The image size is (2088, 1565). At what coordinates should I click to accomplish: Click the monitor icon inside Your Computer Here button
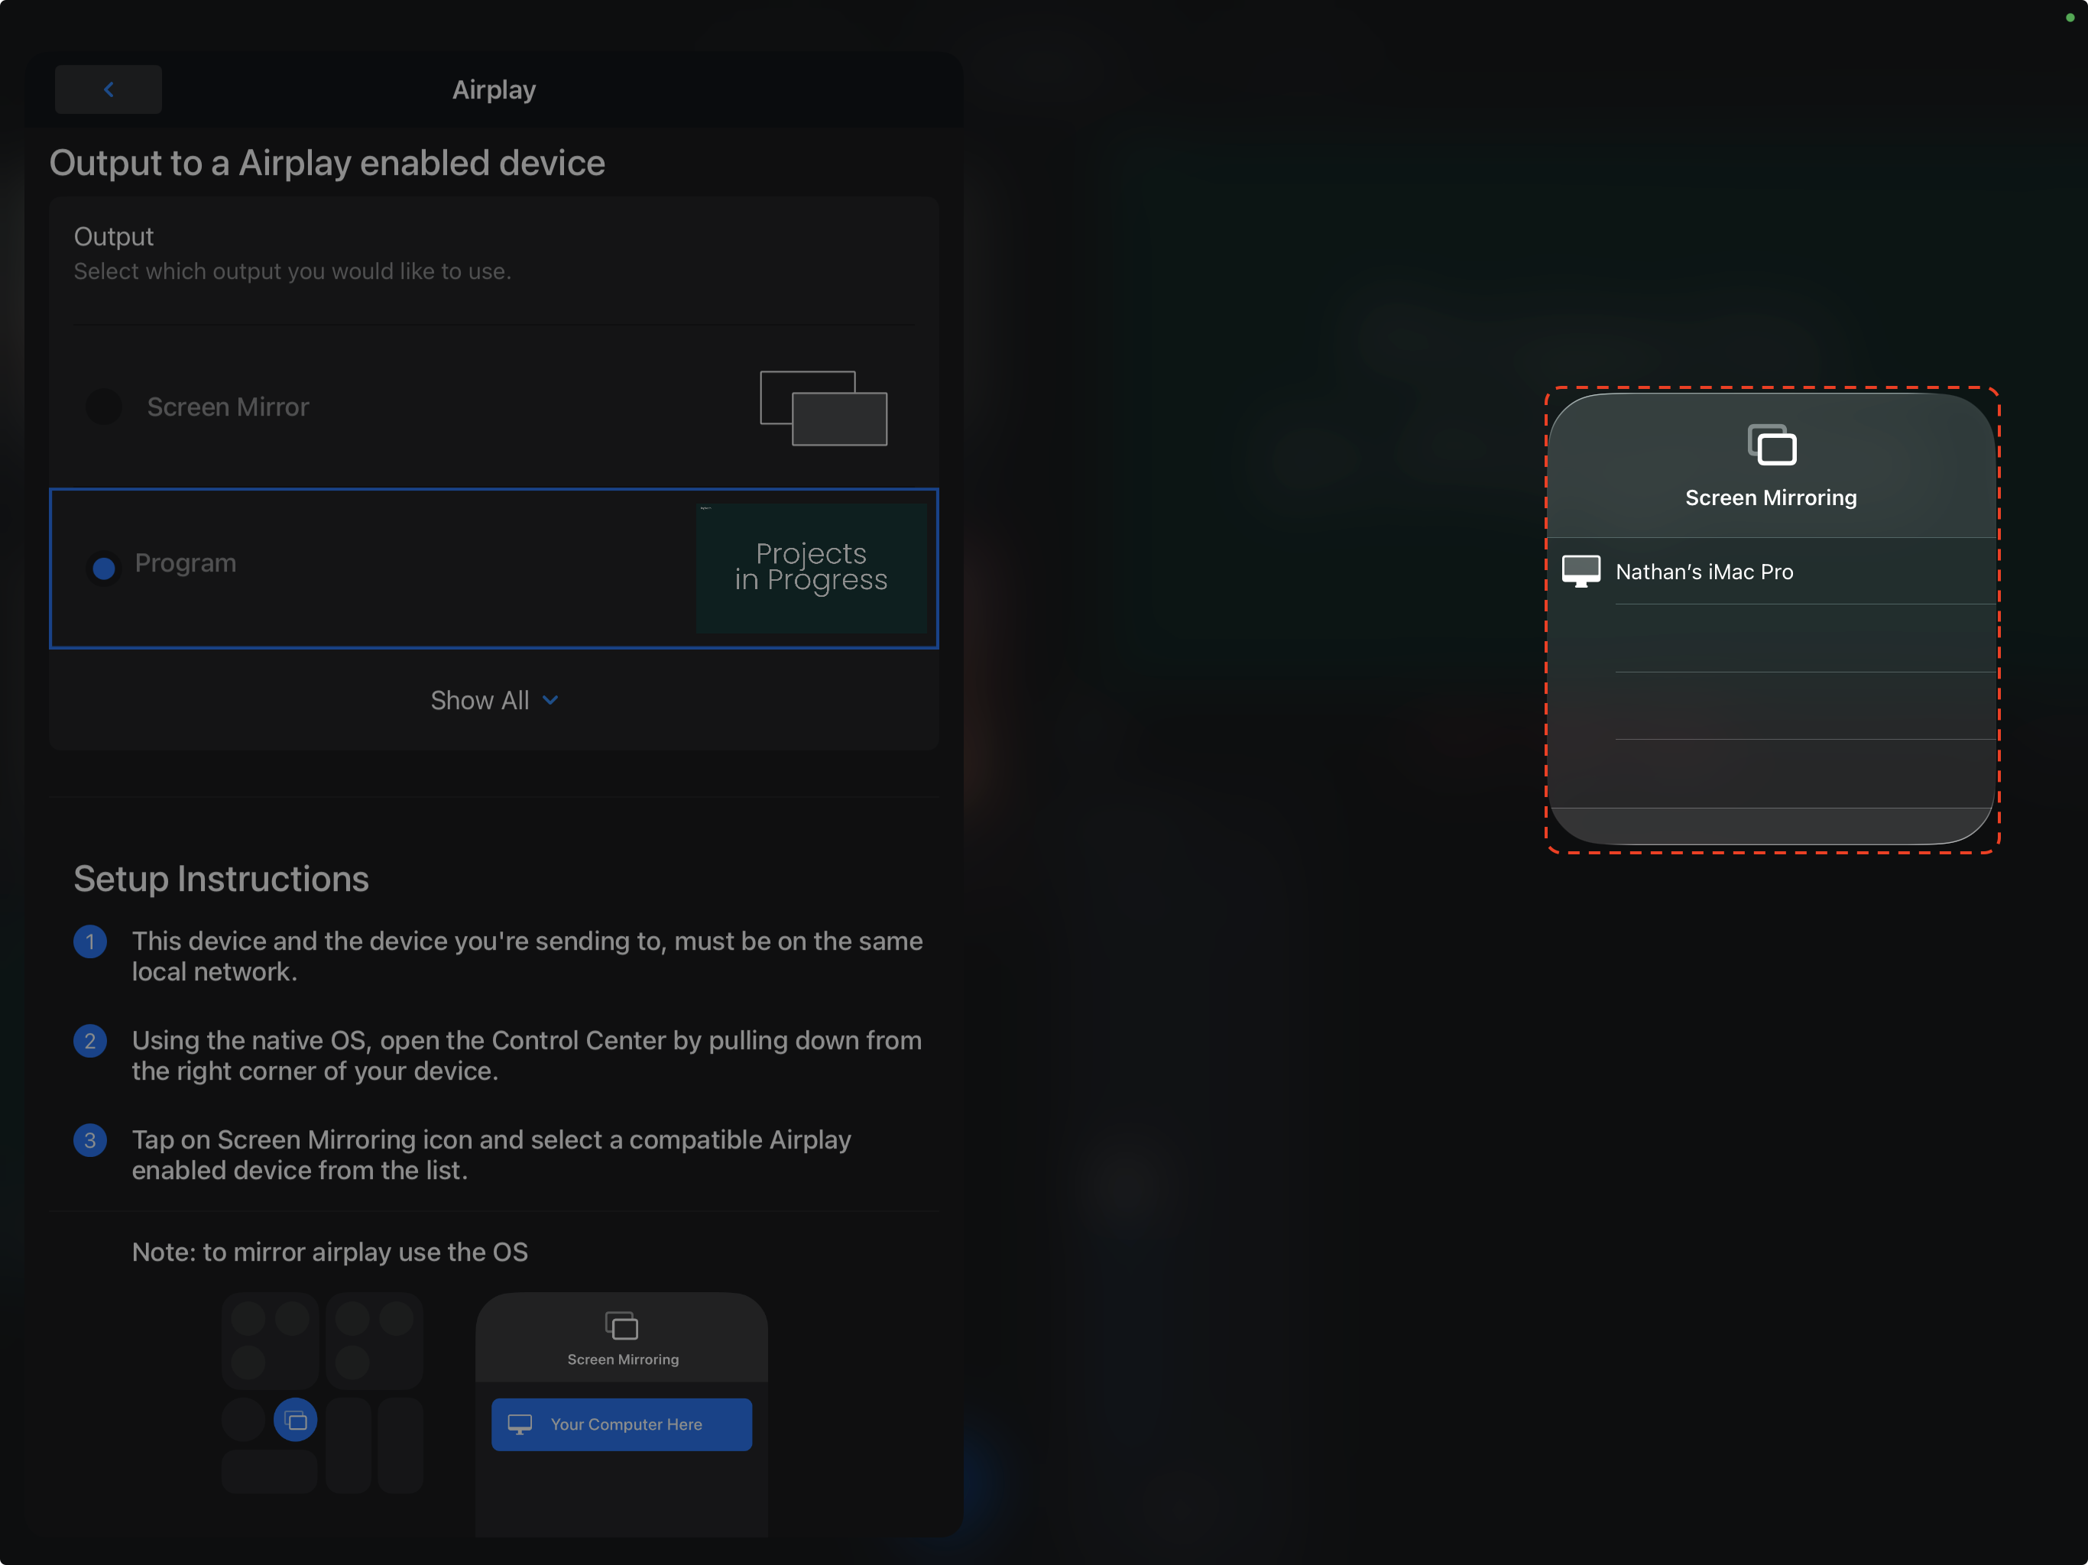pos(520,1424)
